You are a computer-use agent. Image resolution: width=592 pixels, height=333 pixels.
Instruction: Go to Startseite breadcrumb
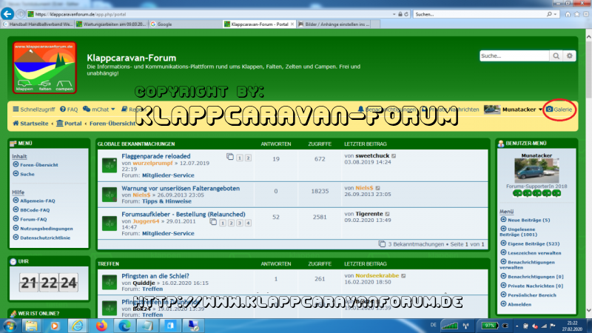pos(30,124)
